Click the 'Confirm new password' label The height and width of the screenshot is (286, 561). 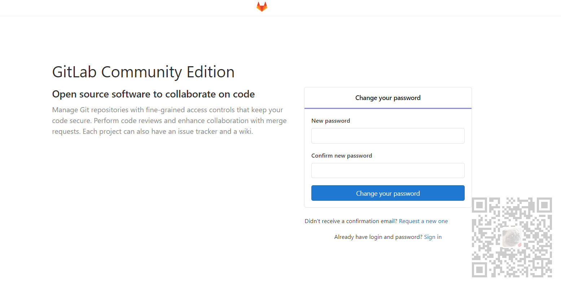click(x=342, y=156)
